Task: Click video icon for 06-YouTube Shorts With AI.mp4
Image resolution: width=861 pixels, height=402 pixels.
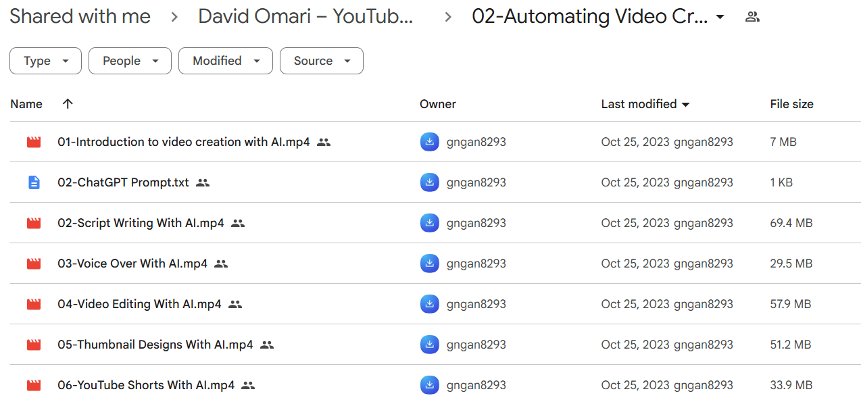Action: (x=34, y=385)
